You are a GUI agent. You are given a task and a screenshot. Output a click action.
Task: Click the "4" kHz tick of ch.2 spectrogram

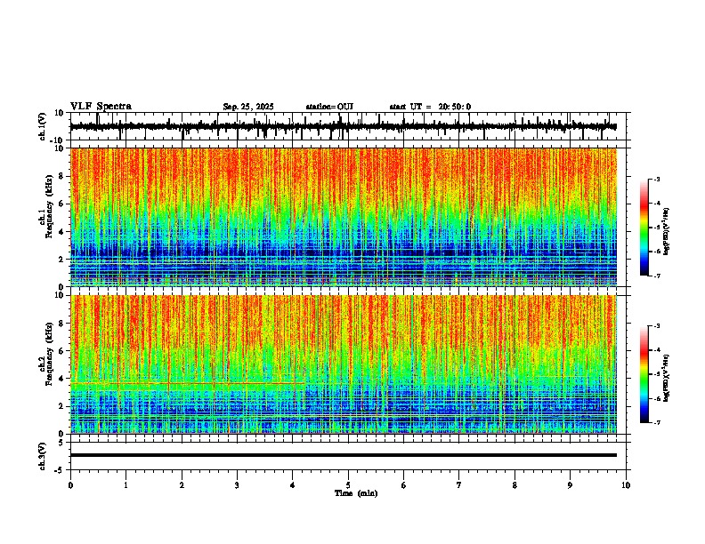click(x=62, y=379)
